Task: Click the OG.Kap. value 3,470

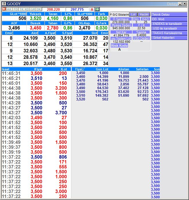Action: click(85, 28)
